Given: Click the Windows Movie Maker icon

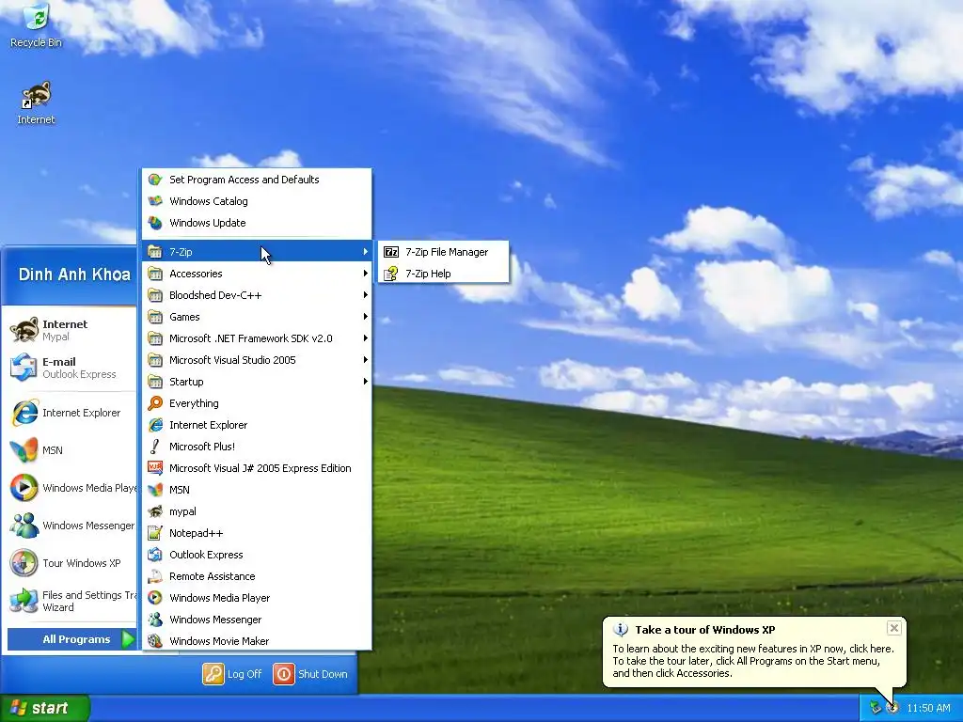Looking at the screenshot, I should (x=155, y=641).
